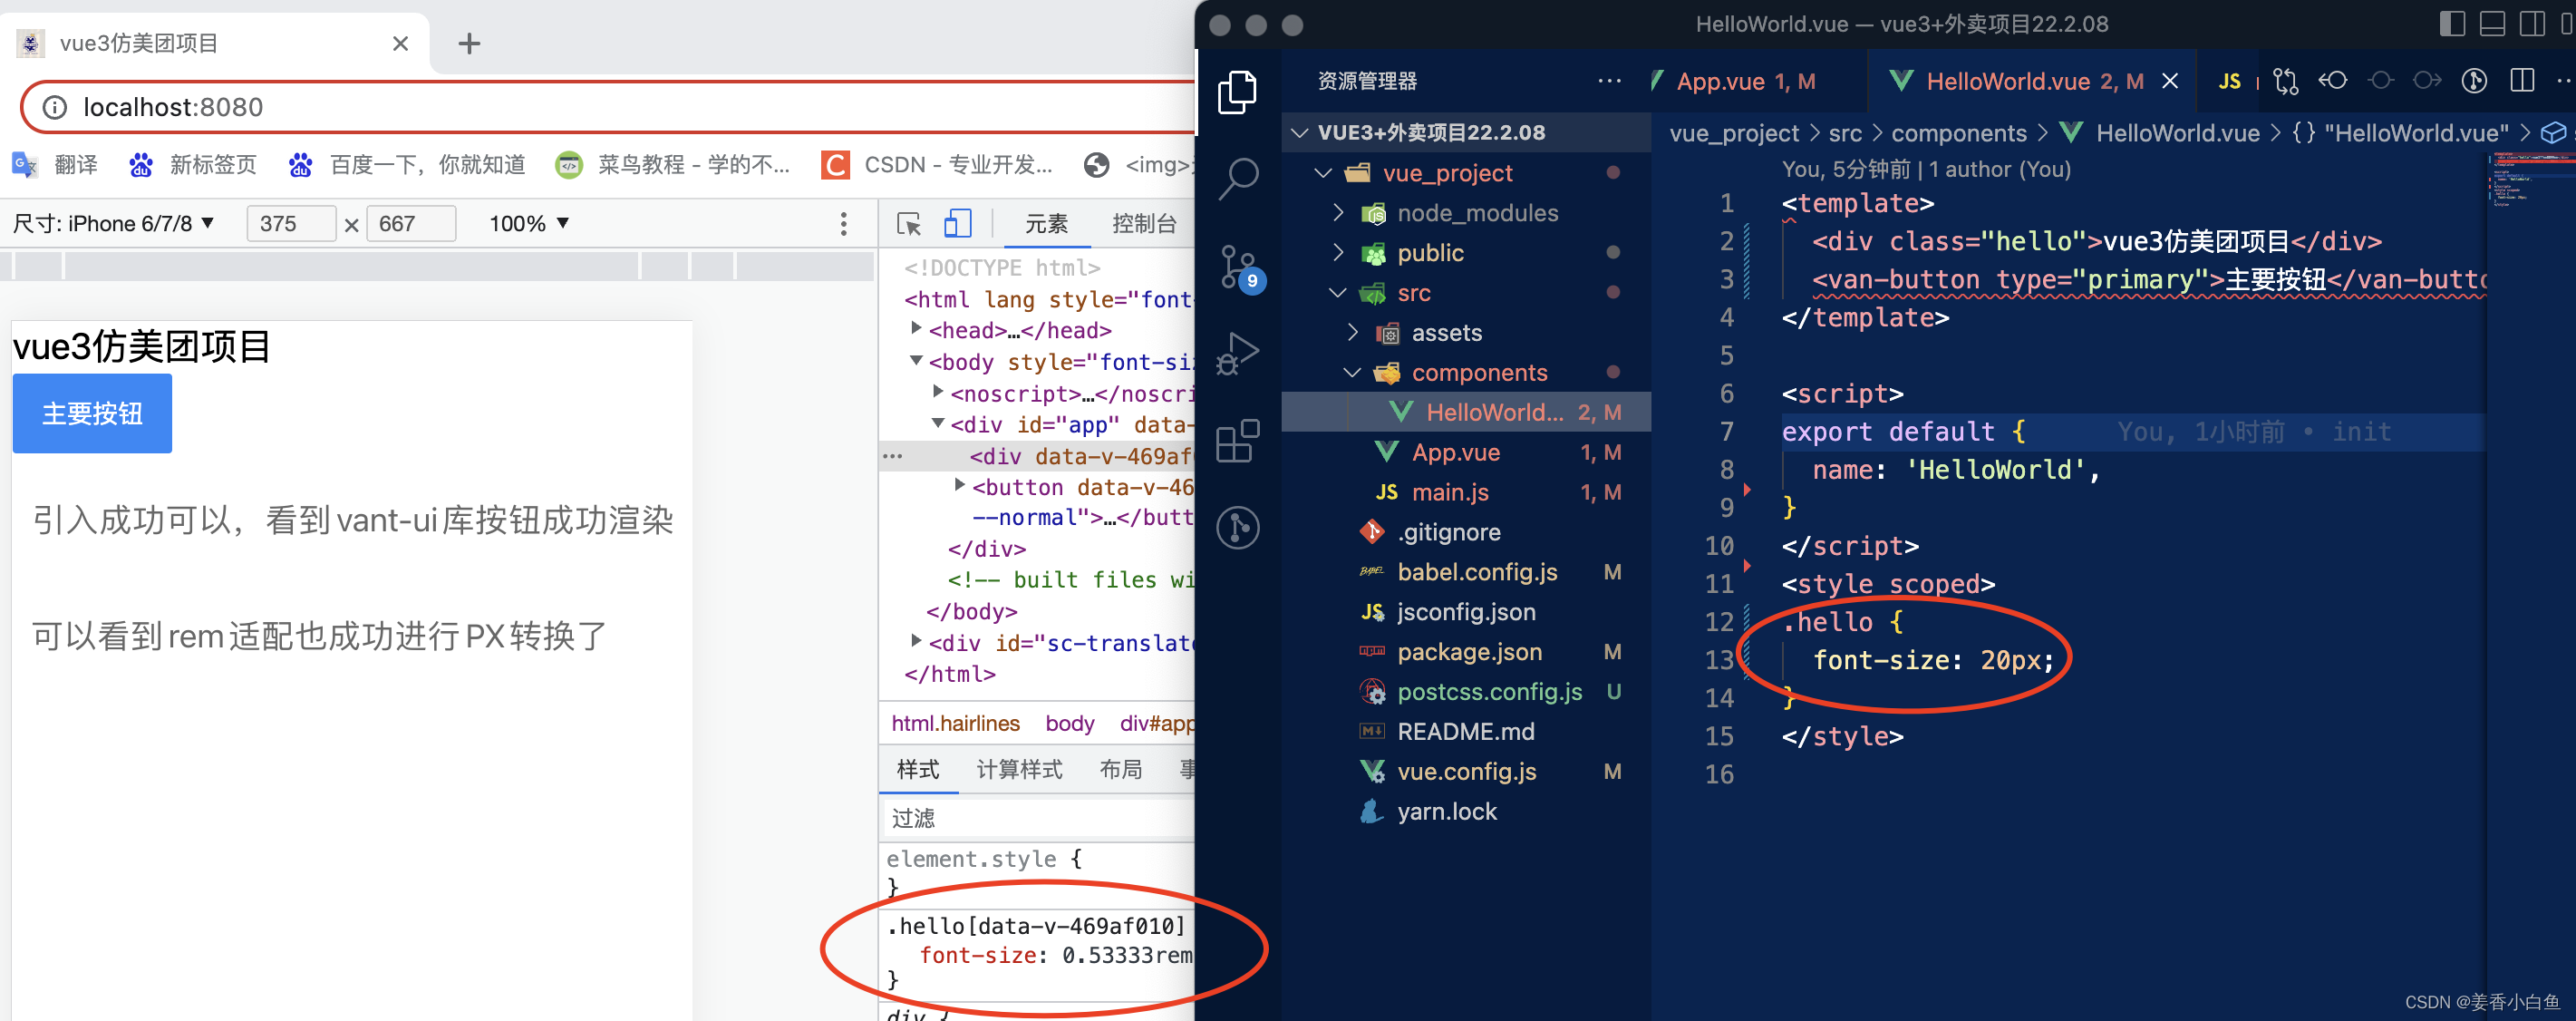Open the 翻译 bookmark
This screenshot has height=1021, width=2576.
55,165
